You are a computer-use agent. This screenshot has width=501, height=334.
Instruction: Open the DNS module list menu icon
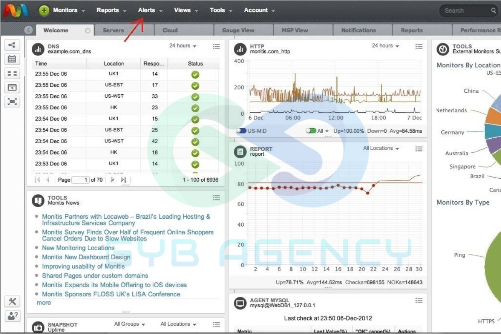(x=216, y=46)
